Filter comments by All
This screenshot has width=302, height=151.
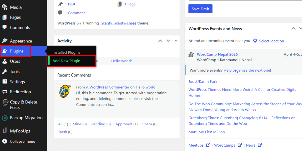[x=60, y=124]
